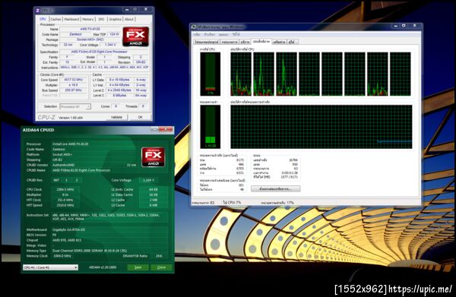
Task: Click the CPU-Z version 1.60 x64 label
Action: click(71, 118)
